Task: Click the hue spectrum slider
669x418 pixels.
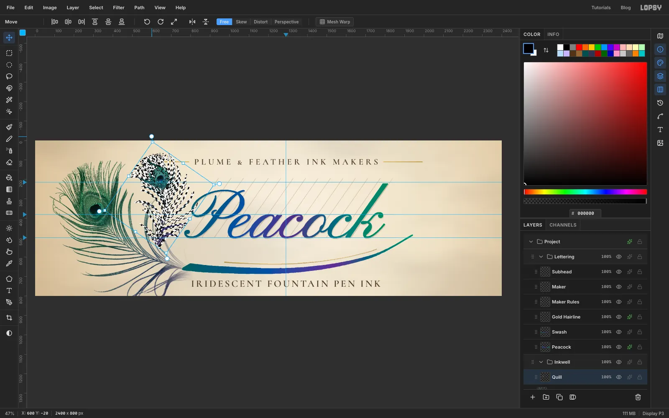Action: (585, 192)
